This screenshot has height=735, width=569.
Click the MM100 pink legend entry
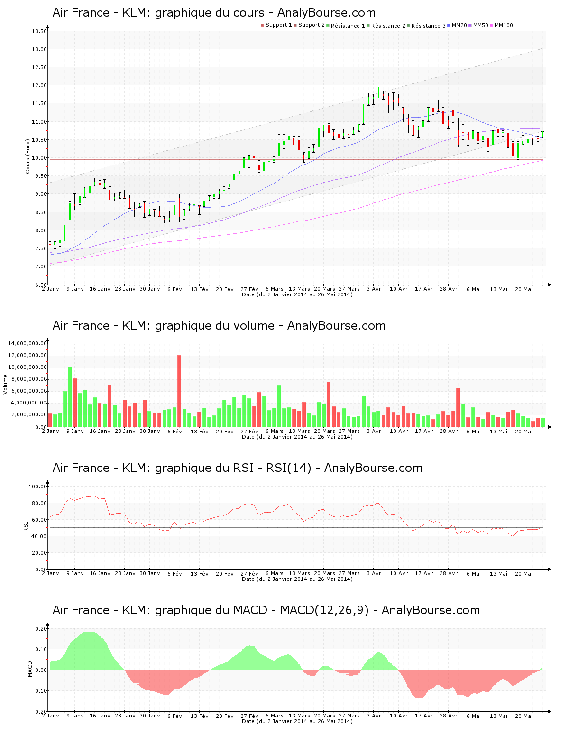point(502,25)
